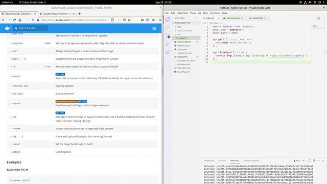327x184 pixels.
Task: Open the Firefox hamburger menu
Action: click(x=160, y=20)
